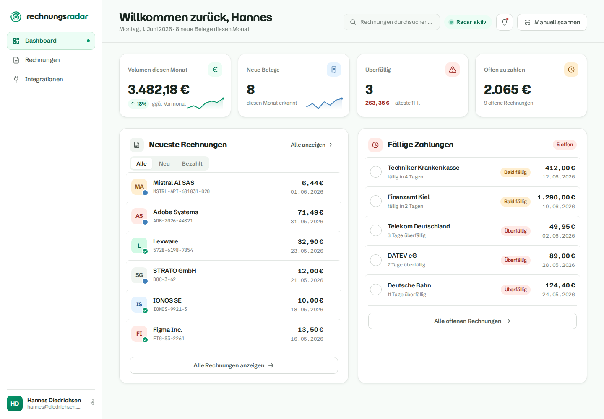Open IONOS SE invoice IONOS-9921-3
This screenshot has width=604, height=419.
click(x=234, y=305)
